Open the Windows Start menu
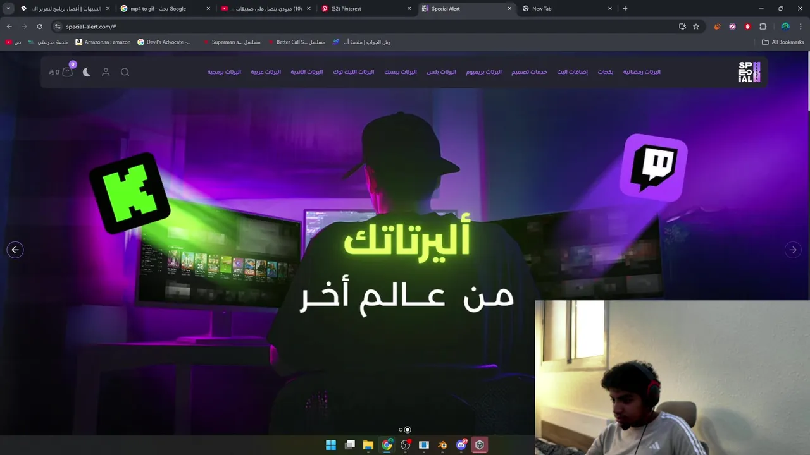 point(331,445)
